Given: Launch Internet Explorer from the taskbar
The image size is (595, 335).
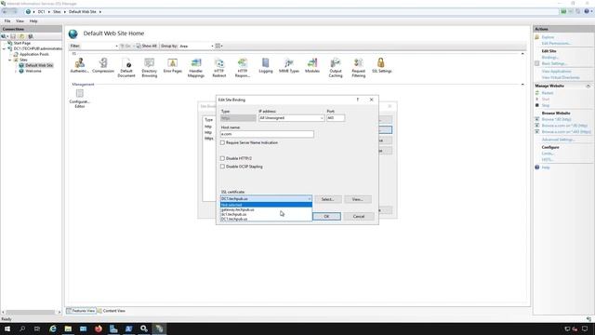Looking at the screenshot, I should (x=53, y=328).
